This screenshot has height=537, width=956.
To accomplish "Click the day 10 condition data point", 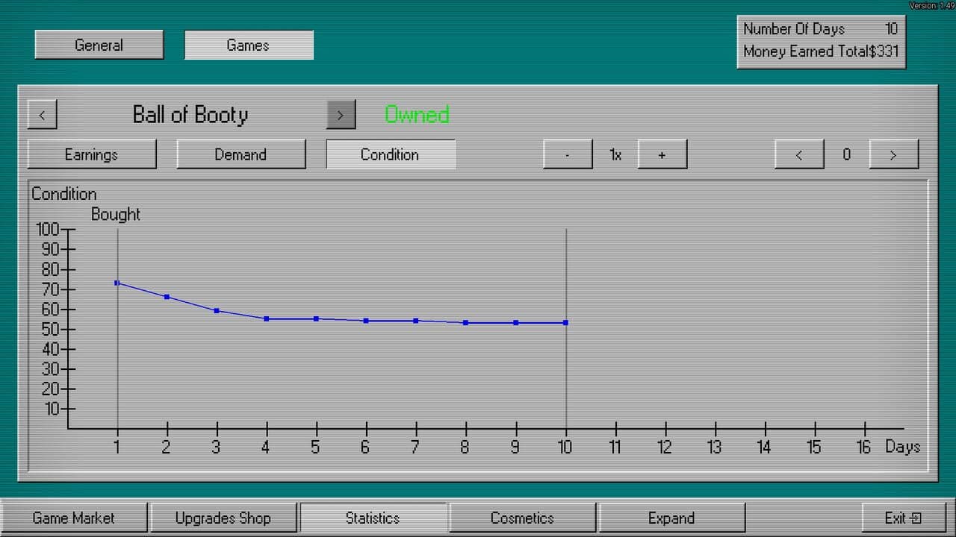I will [x=566, y=323].
